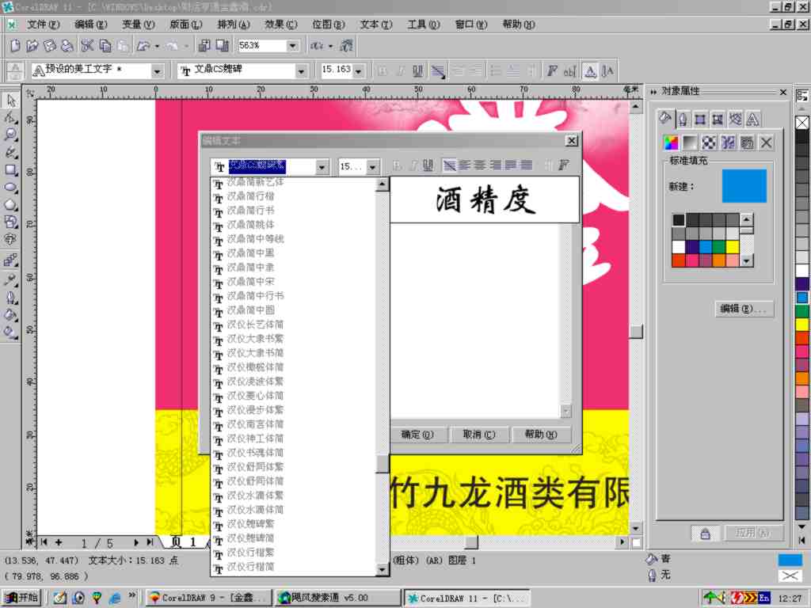This screenshot has height=608, width=811.
Task: Toggle bold in Edit Text dialog
Action: pos(398,165)
